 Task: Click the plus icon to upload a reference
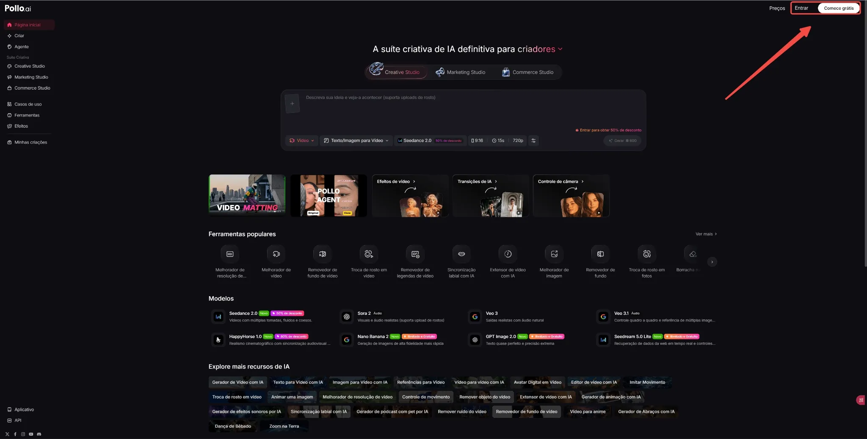pyautogui.click(x=292, y=104)
